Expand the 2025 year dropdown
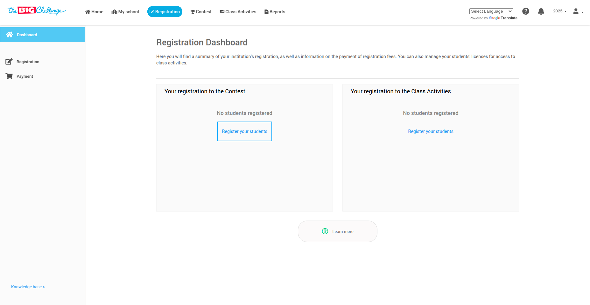This screenshot has width=590, height=305. coord(560,11)
